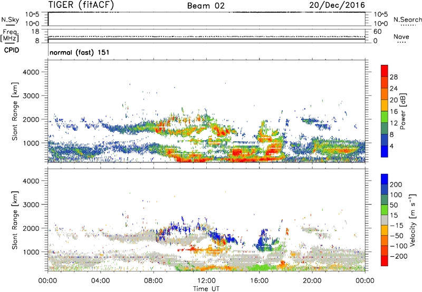Viewport: 422px width, 292px height.
Task: Click the "28" Power colorbar label
Action: (394, 77)
